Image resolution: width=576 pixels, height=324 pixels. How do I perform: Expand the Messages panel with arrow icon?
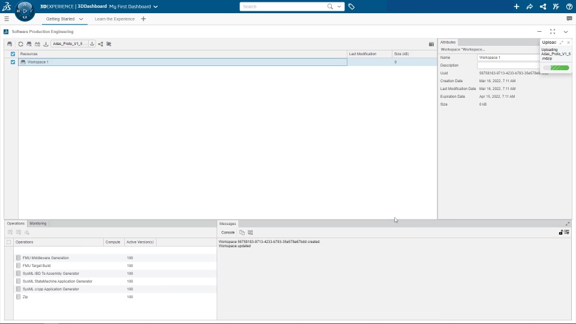pos(568,223)
